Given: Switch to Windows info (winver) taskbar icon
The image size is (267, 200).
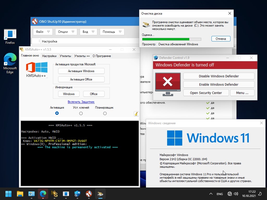Looking at the screenshot, I should (x=66, y=194).
